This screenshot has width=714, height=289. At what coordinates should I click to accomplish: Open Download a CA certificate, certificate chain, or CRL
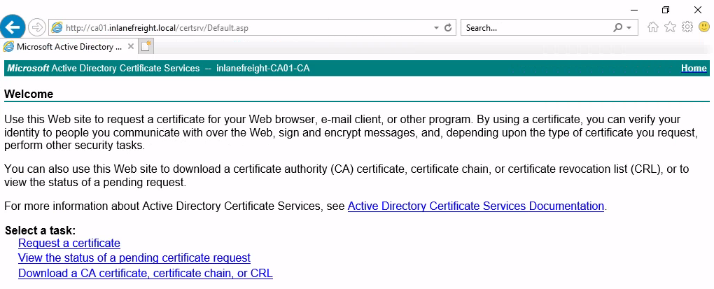pos(146,274)
